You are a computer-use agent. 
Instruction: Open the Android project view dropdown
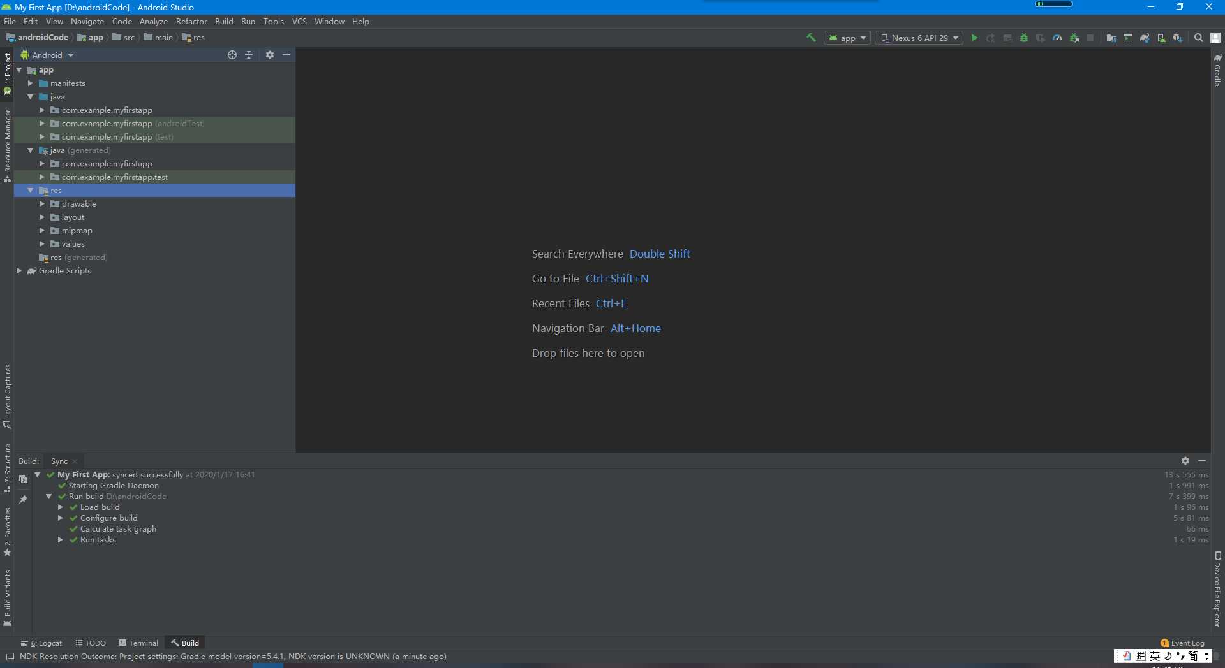48,55
